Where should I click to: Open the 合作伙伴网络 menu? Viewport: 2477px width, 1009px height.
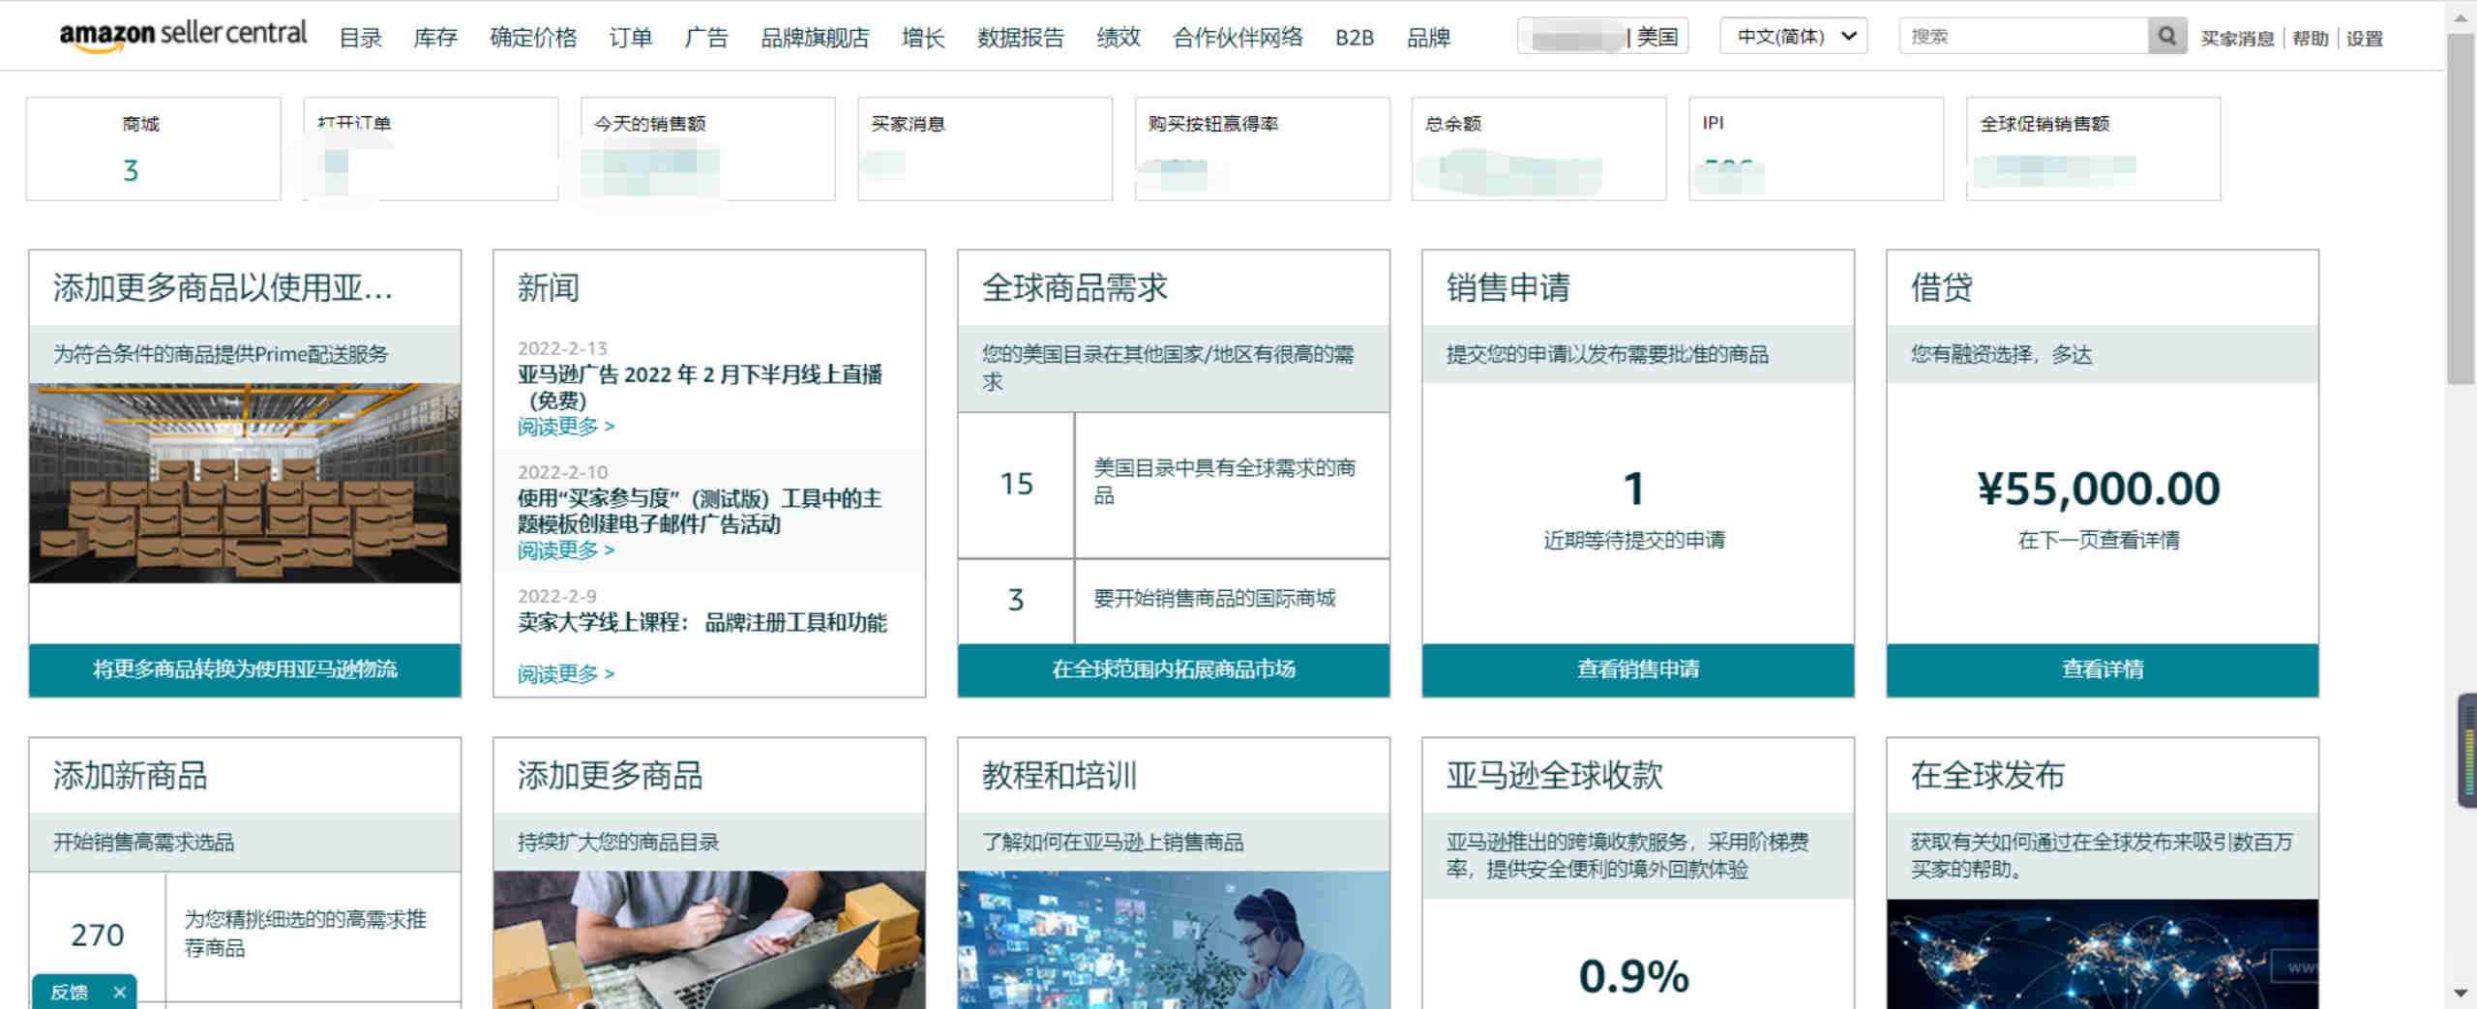1238,37
